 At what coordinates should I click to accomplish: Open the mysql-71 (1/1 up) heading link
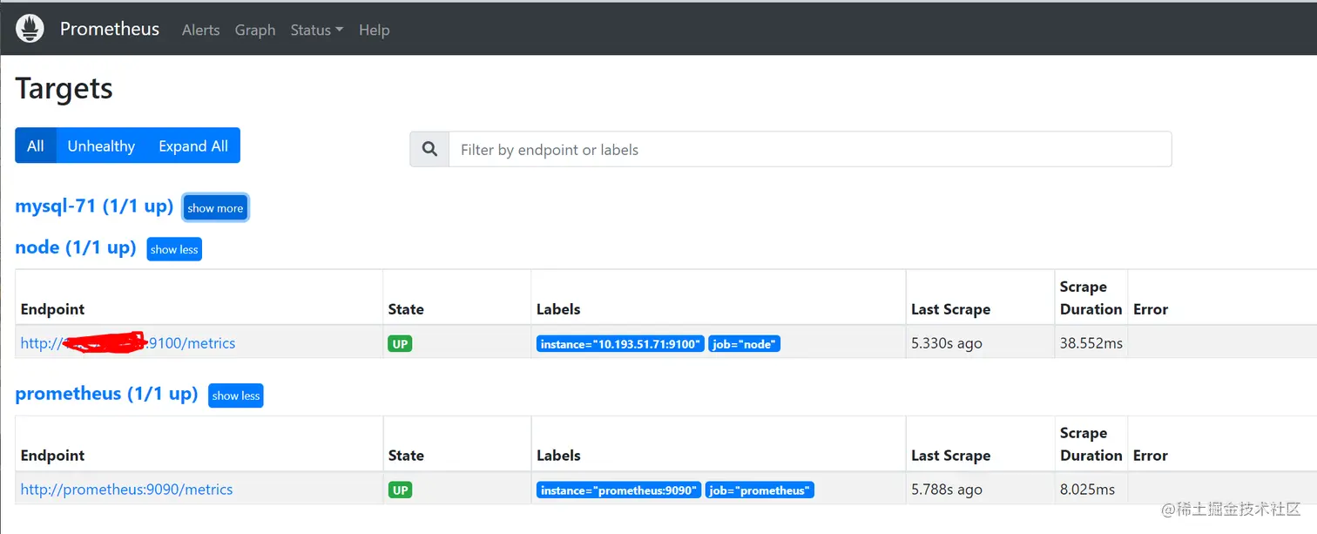click(94, 206)
